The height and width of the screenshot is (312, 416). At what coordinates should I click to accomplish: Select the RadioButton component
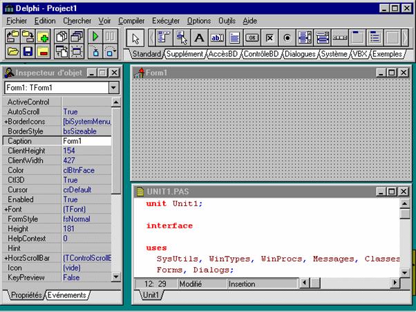tap(287, 38)
